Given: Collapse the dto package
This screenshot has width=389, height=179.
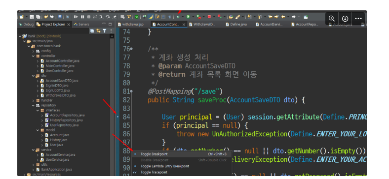Looking at the screenshot, I should click(x=33, y=76).
